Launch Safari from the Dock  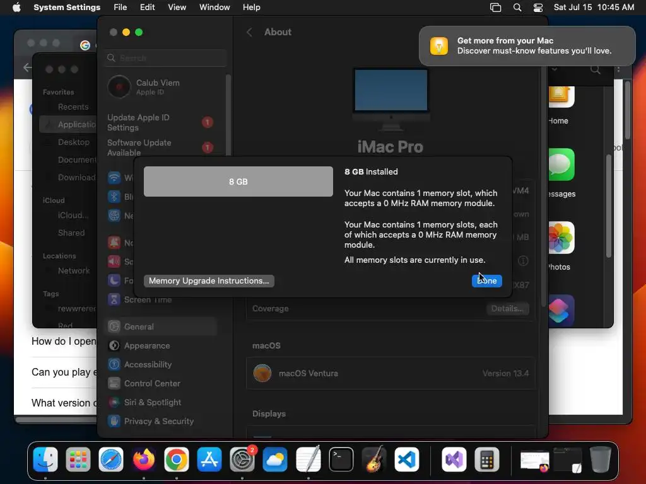pyautogui.click(x=111, y=459)
